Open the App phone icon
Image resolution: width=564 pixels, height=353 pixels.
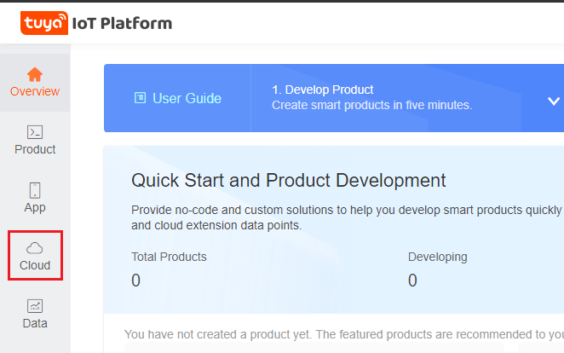(x=35, y=190)
